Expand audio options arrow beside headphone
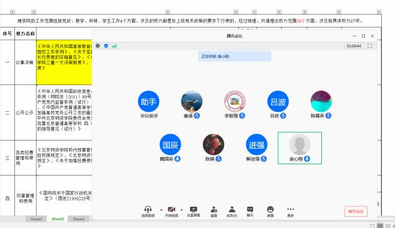 (x=161, y=209)
